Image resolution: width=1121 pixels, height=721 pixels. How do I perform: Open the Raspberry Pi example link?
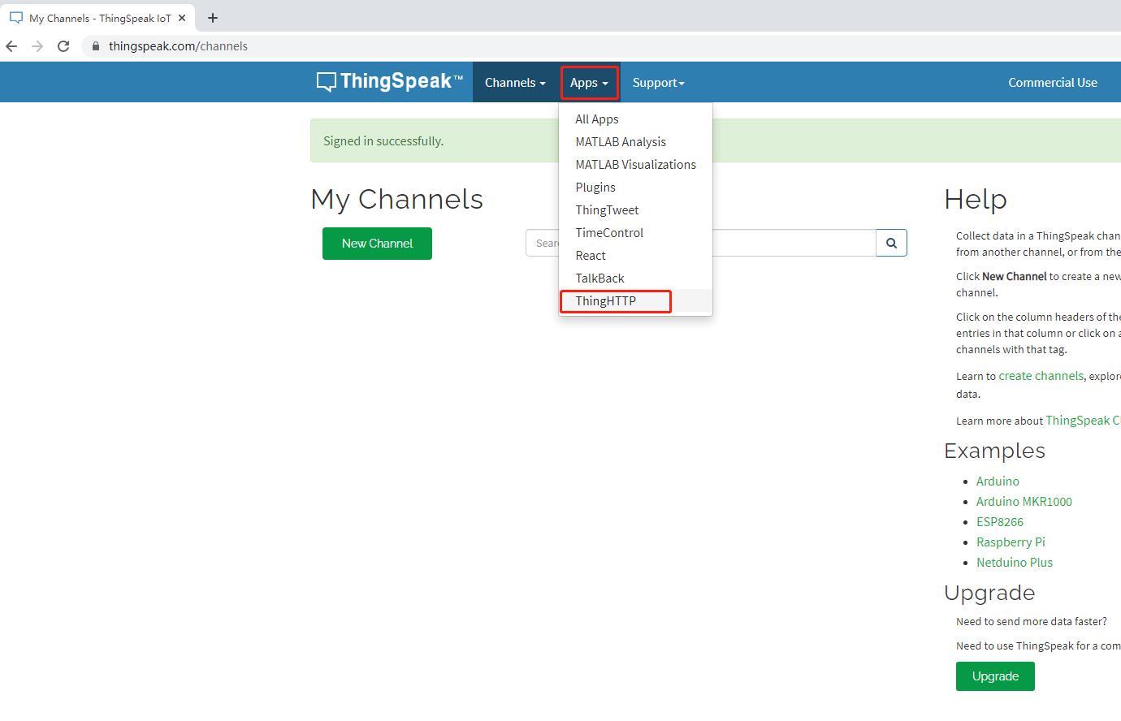1011,542
